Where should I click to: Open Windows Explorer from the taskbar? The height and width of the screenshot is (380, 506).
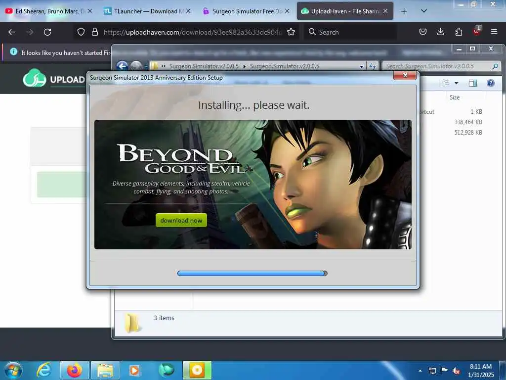pyautogui.click(x=105, y=370)
